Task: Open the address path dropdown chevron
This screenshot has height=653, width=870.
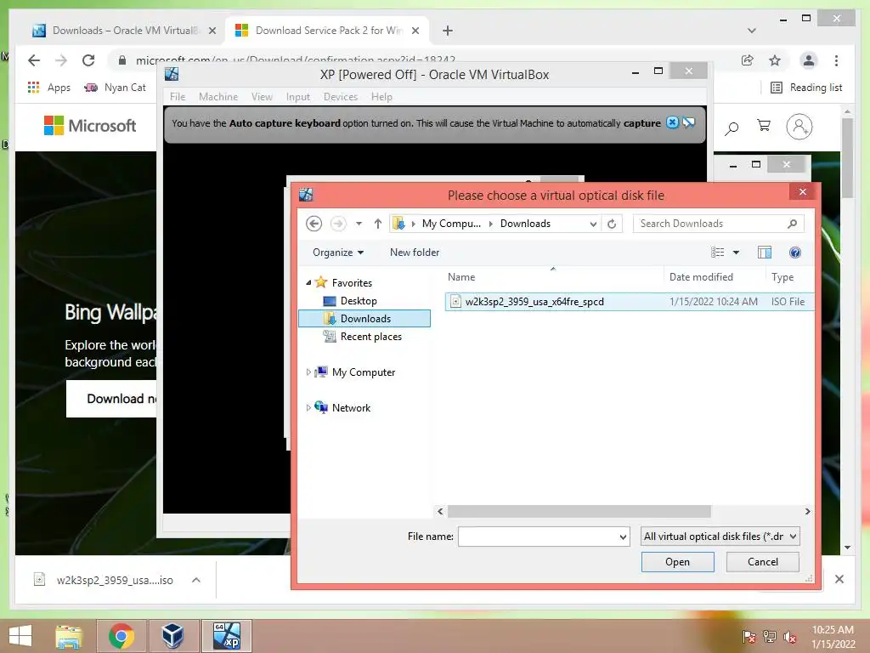Action: (x=593, y=224)
